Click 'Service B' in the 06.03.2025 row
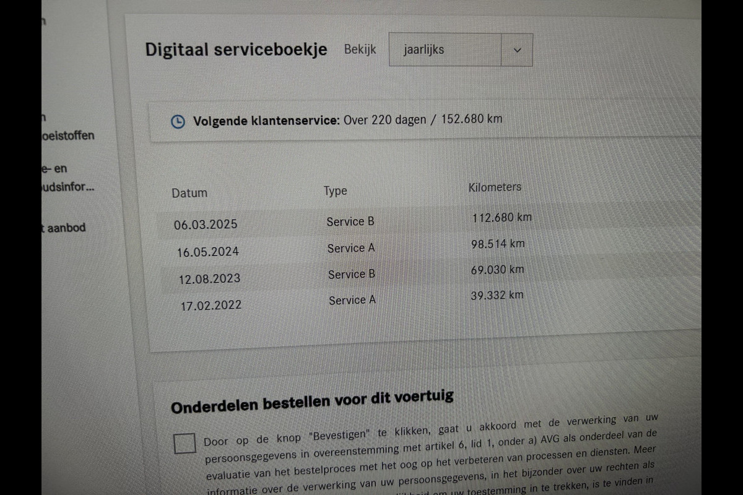 click(350, 222)
